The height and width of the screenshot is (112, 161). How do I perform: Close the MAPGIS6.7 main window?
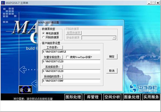[x=158, y=3]
